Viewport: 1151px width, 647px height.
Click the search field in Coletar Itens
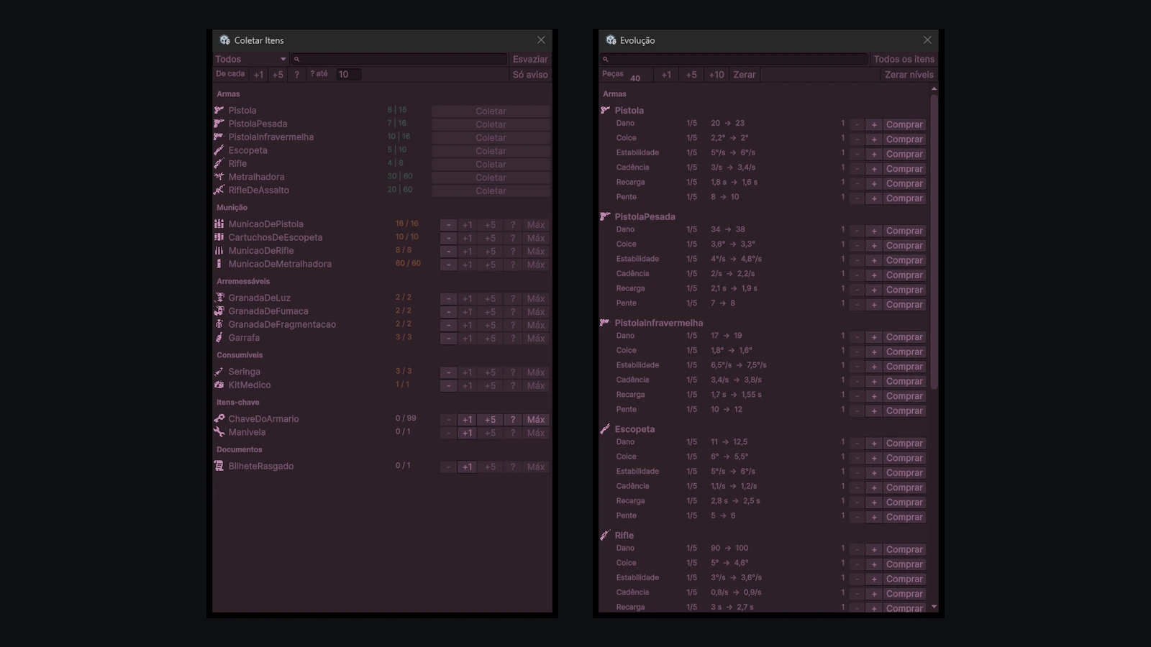click(x=399, y=59)
